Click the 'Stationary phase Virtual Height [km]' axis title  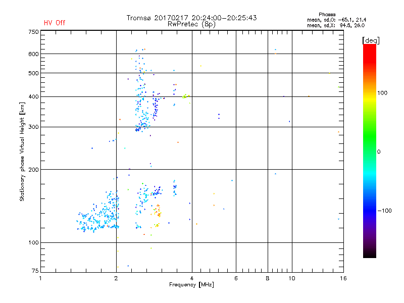pyautogui.click(x=22, y=152)
